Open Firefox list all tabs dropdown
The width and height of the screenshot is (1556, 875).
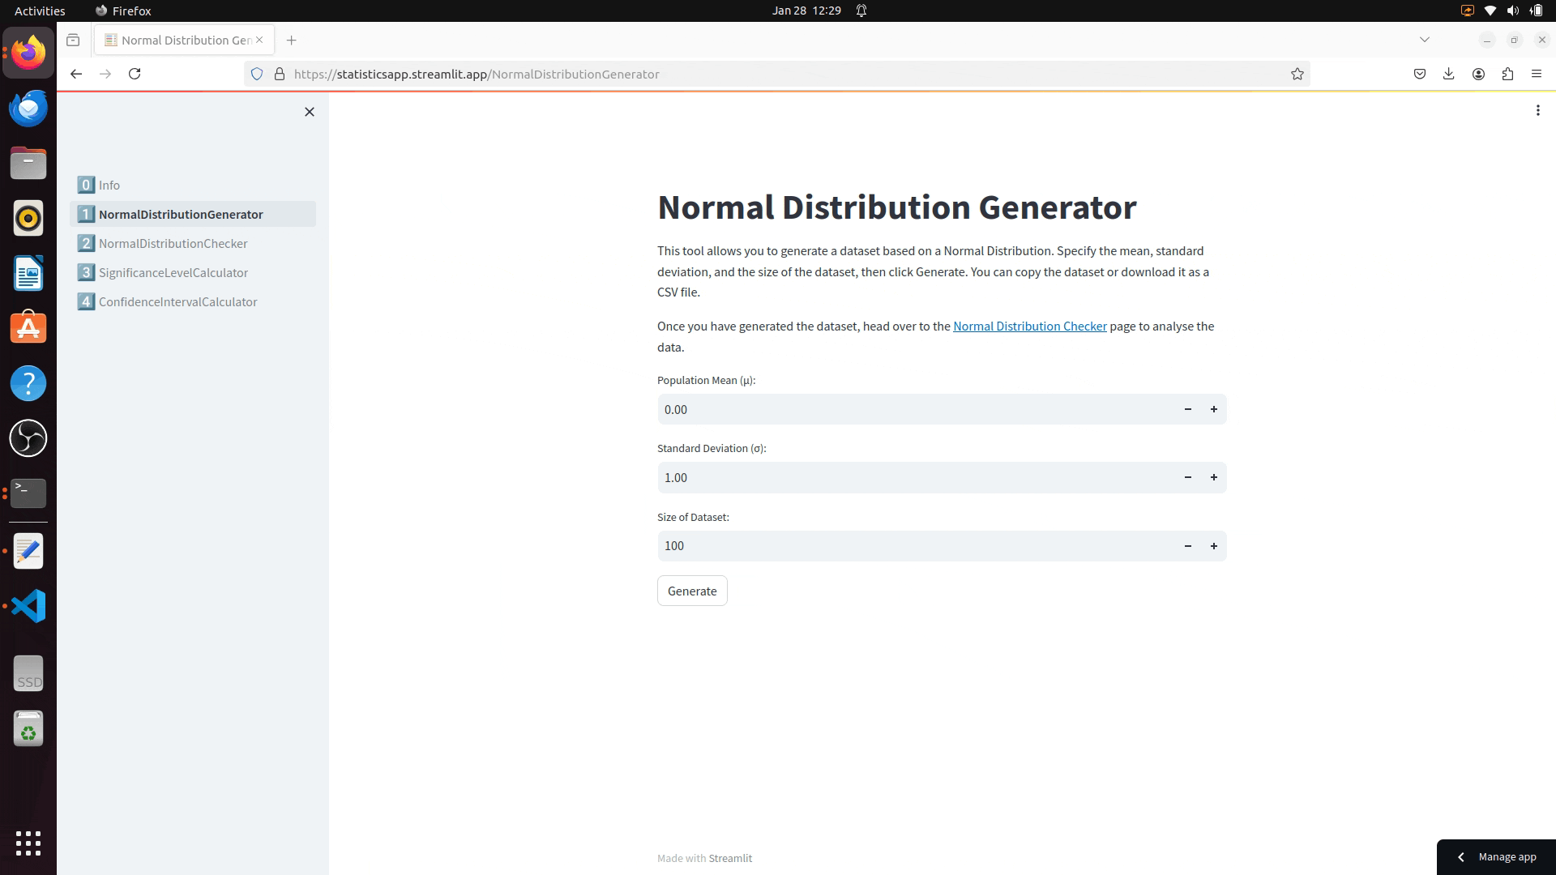point(1424,40)
